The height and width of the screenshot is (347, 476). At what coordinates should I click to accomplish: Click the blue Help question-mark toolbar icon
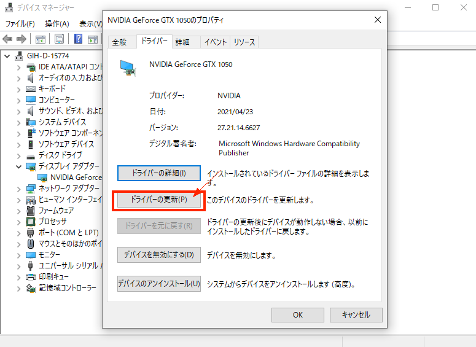pyautogui.click(x=79, y=39)
